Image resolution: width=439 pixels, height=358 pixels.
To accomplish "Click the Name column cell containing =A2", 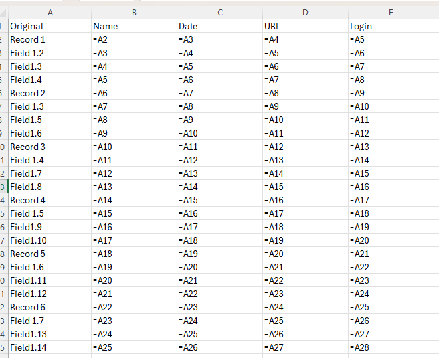I will (x=133, y=39).
